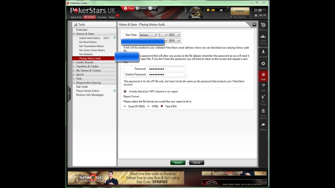Open the Start Date day dropdown
Screen dimensions: 335x188
[x=163, y=35]
